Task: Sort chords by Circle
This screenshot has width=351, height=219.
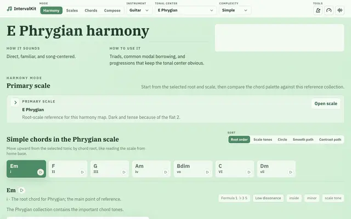Action: 282,140
